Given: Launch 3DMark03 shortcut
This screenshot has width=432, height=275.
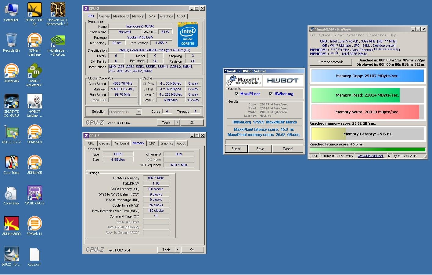Looking at the screenshot, I should [x=34, y=132].
